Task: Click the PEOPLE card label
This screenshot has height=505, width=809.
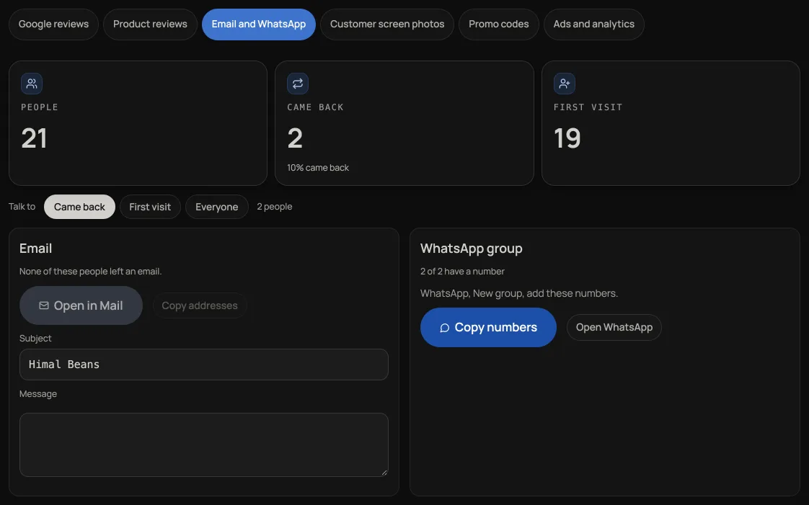Action: 40,107
